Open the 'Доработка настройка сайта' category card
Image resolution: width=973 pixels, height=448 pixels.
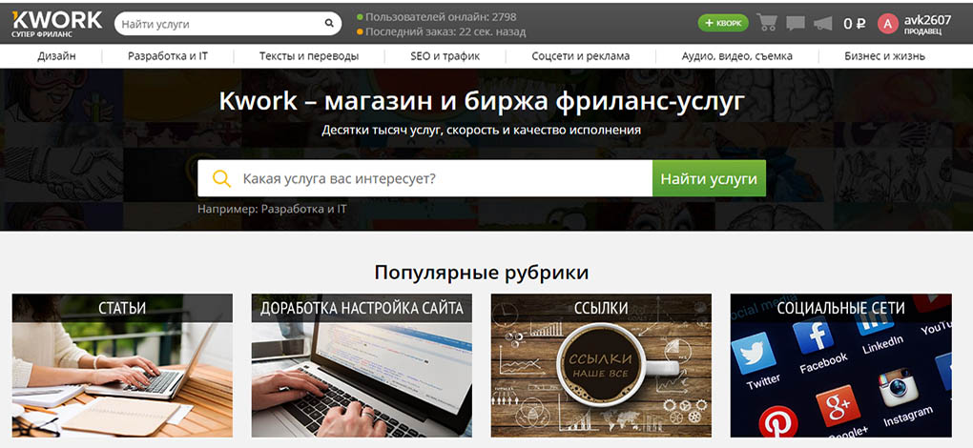[362, 366]
